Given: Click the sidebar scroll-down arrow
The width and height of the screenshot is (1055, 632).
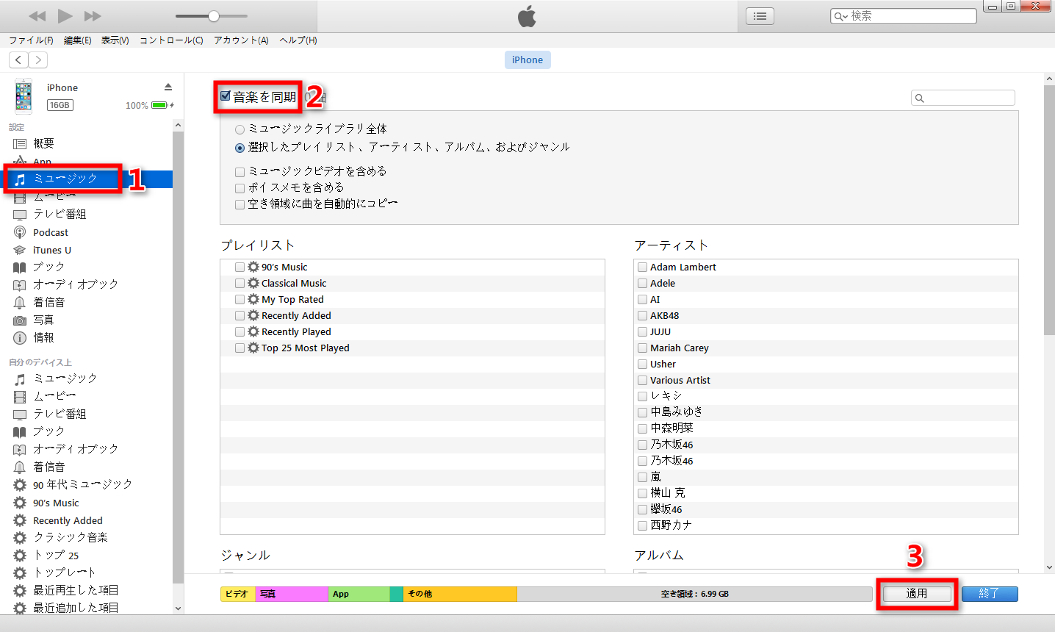Looking at the screenshot, I should [178, 608].
